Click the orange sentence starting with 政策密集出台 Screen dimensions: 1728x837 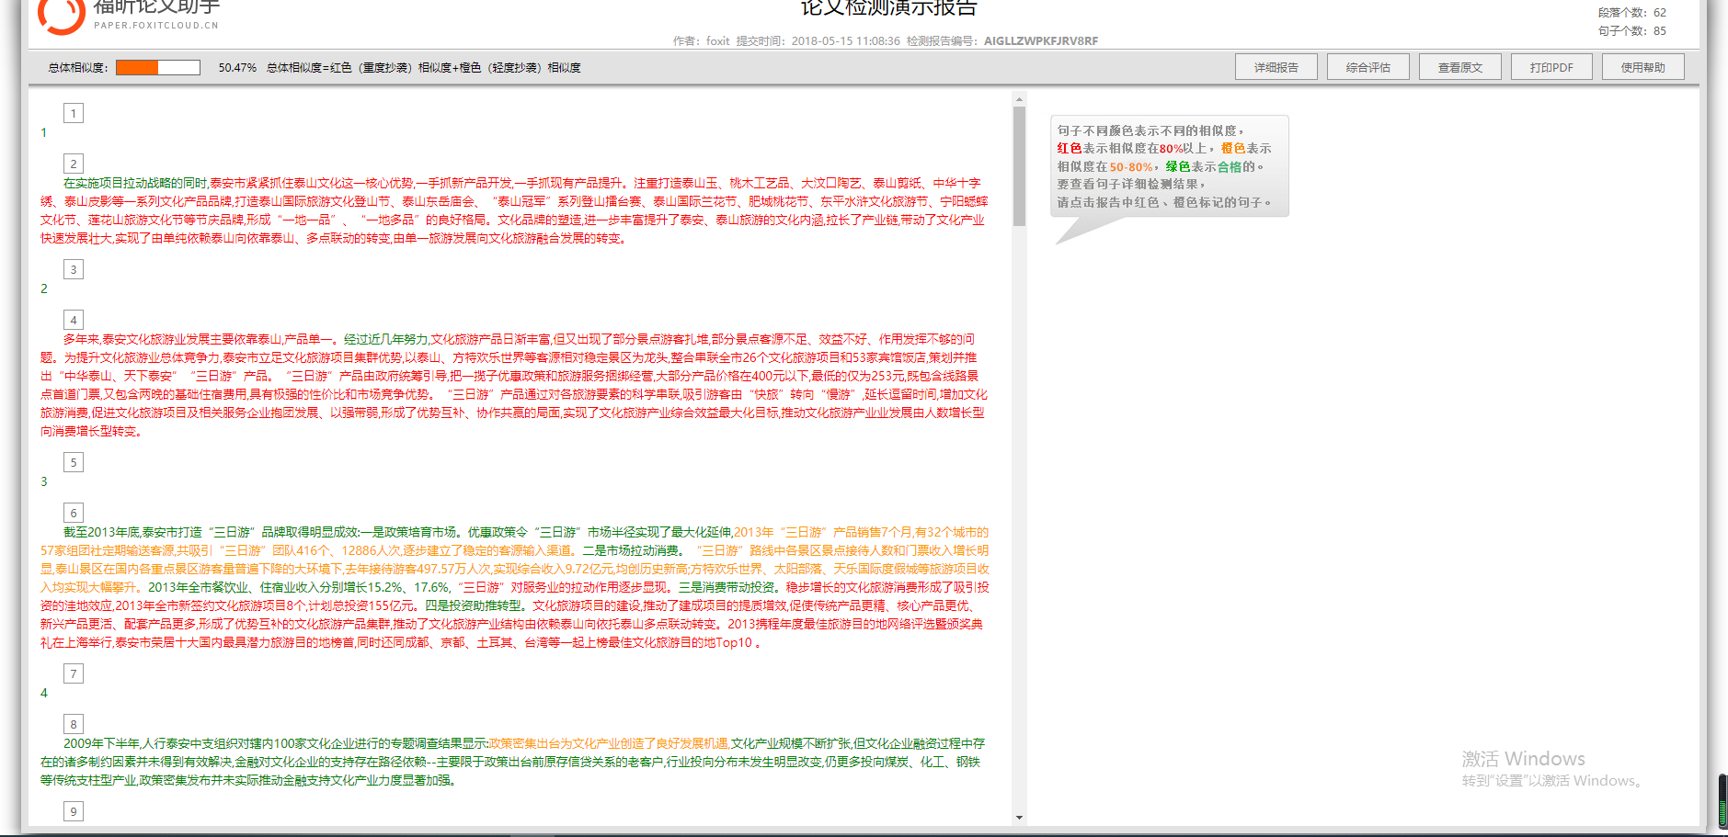coord(608,743)
